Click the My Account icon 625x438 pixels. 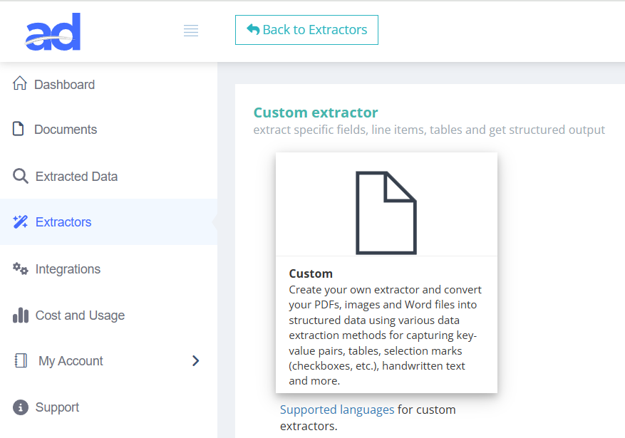20,360
